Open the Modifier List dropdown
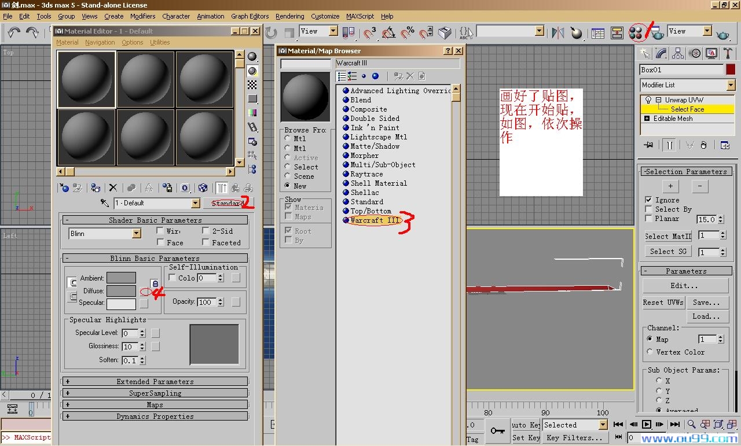Screen dimensions: 741x446 point(731,85)
